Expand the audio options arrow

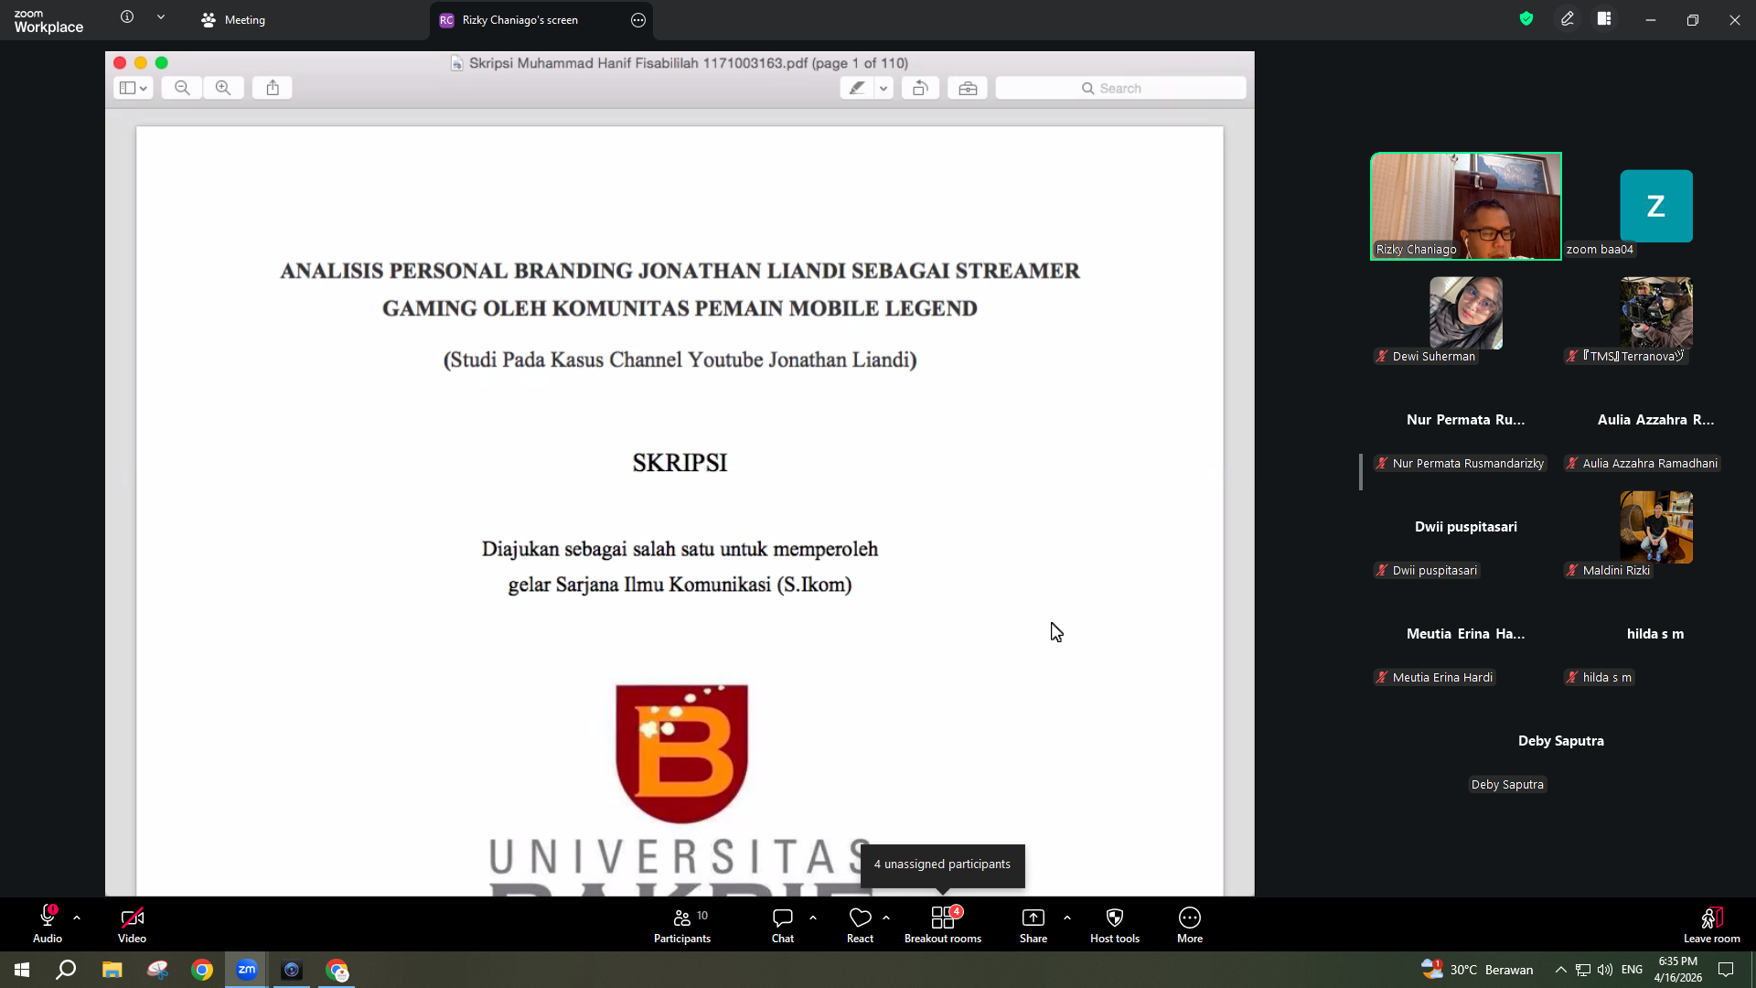click(77, 918)
